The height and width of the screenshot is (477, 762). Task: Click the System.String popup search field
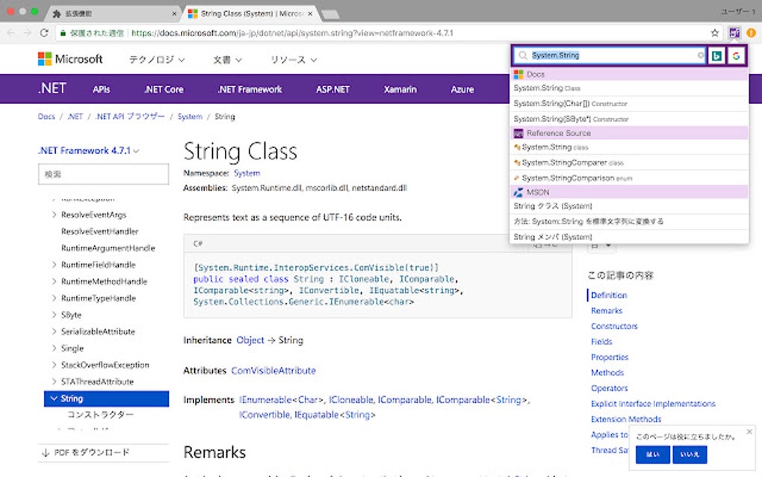pos(611,55)
